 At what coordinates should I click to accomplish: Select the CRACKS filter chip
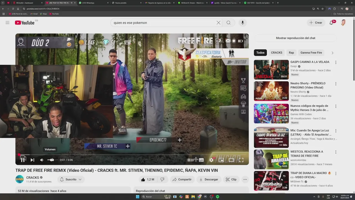[x=277, y=52]
